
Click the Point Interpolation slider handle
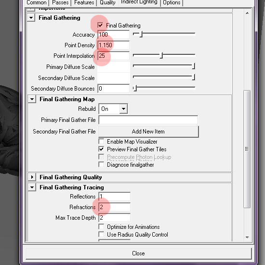coord(161,55)
